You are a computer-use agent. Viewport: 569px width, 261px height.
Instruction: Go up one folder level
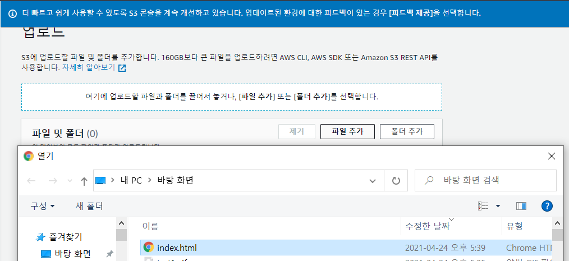click(x=84, y=181)
